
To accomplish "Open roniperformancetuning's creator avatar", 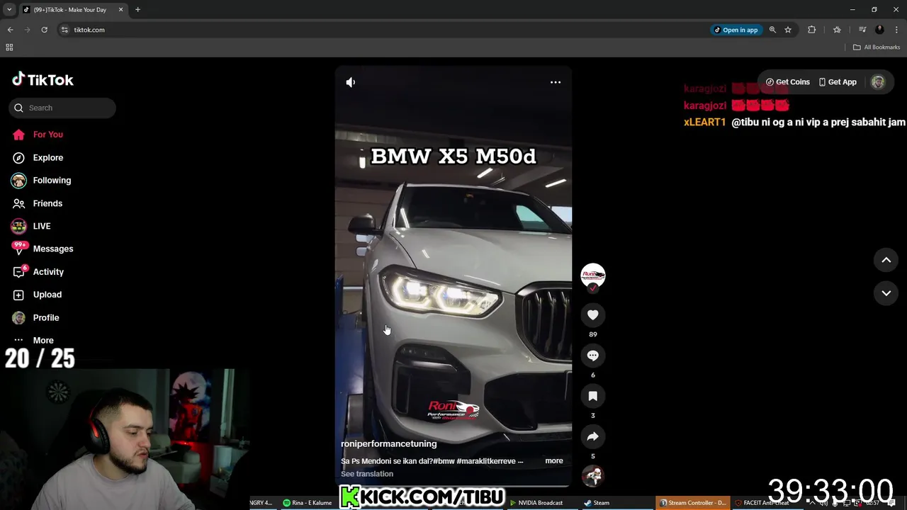I will click(x=593, y=275).
